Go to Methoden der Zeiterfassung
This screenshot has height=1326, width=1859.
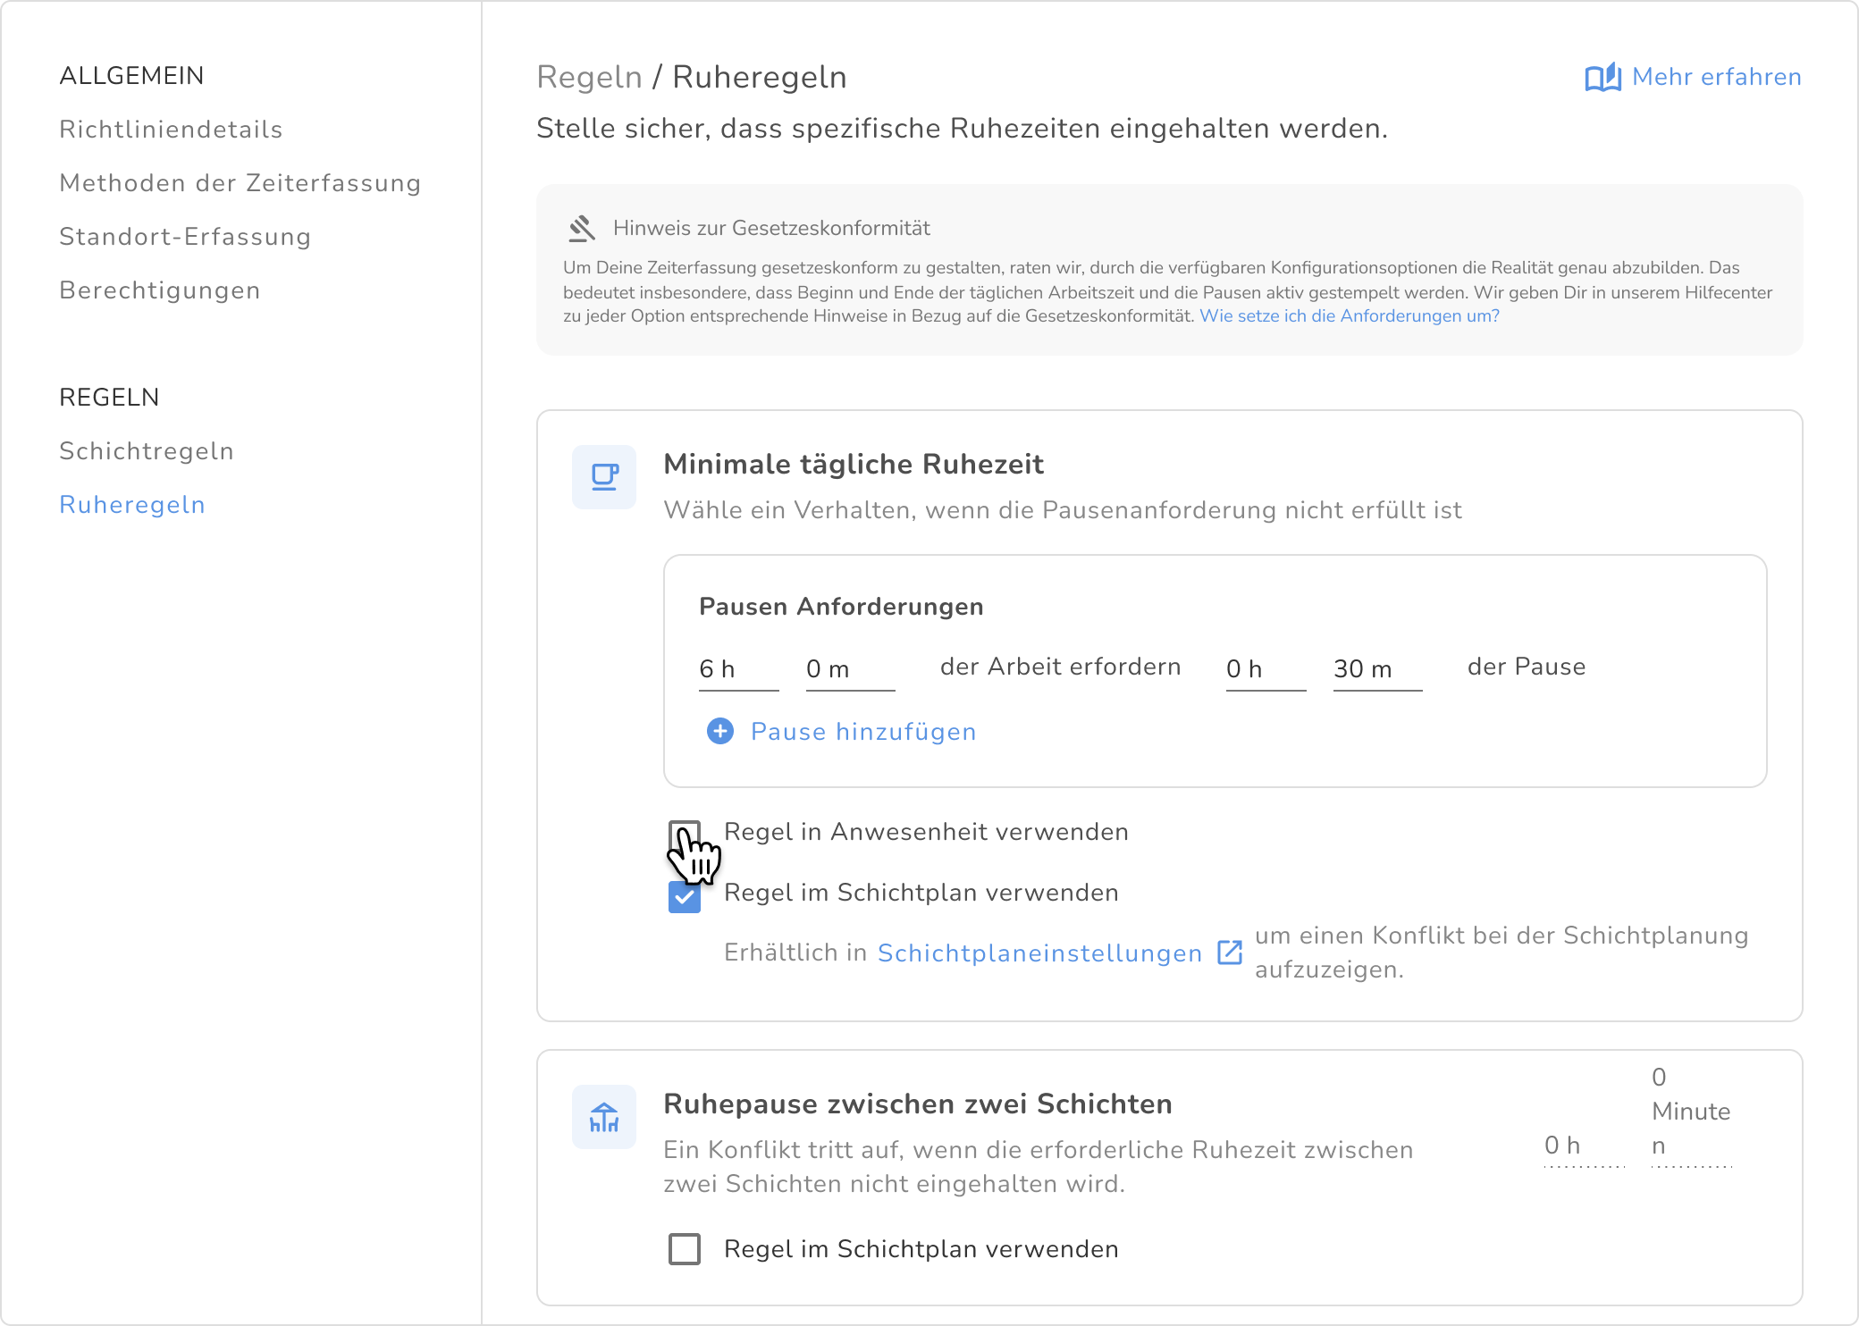[240, 183]
